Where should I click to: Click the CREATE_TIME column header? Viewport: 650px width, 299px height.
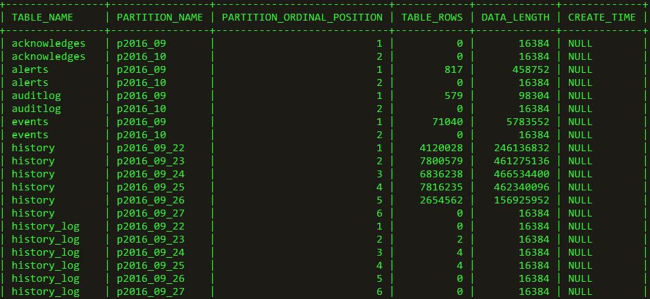click(x=602, y=17)
